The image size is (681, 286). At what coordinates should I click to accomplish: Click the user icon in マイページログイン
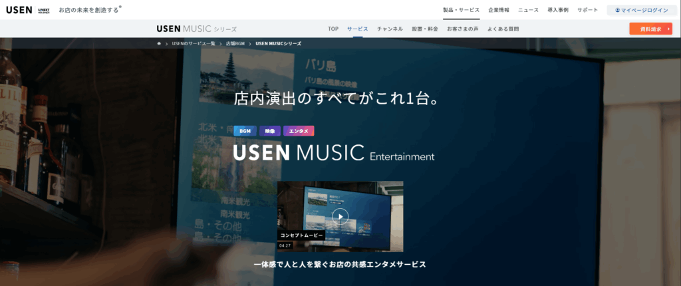(x=618, y=10)
